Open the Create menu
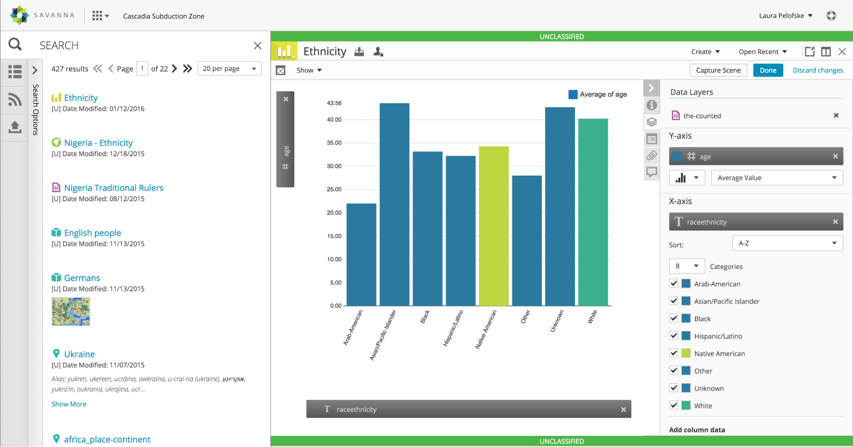 coord(705,52)
